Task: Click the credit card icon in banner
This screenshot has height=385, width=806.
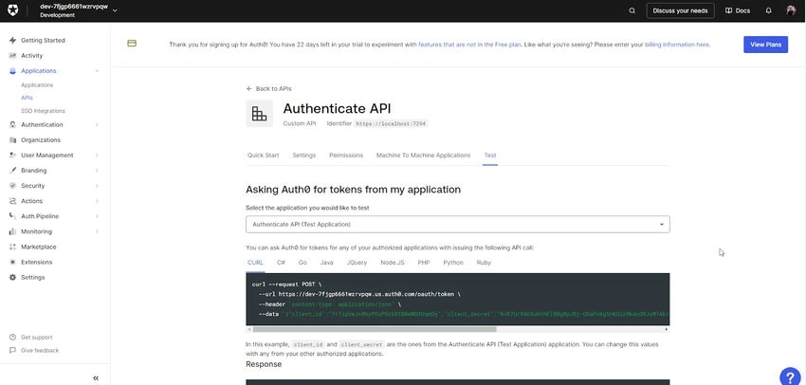Action: (132, 44)
